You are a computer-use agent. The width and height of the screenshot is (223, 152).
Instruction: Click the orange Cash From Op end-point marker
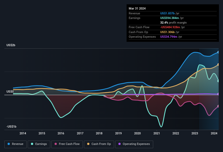[x=218, y=65]
